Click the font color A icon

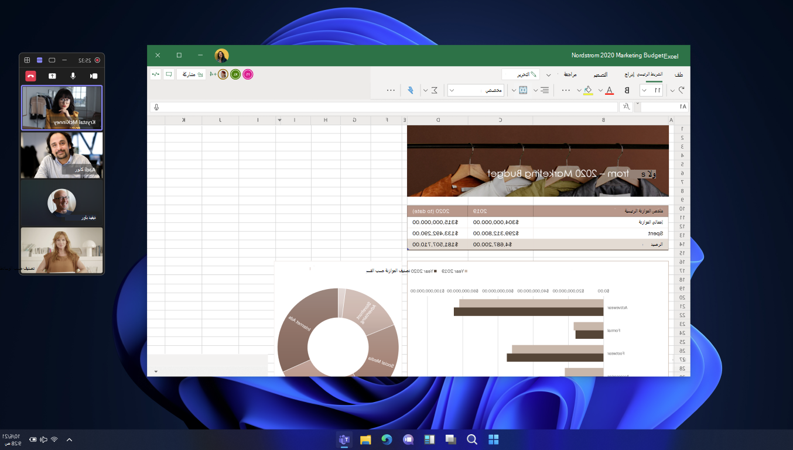pyautogui.click(x=609, y=90)
